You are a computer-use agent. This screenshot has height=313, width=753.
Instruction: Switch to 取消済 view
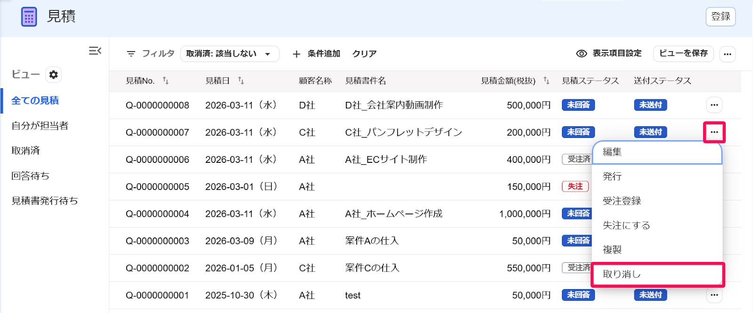pyautogui.click(x=26, y=151)
